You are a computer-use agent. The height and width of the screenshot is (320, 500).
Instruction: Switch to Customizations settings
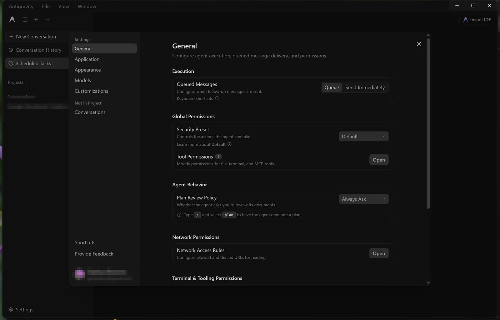(x=104, y=91)
